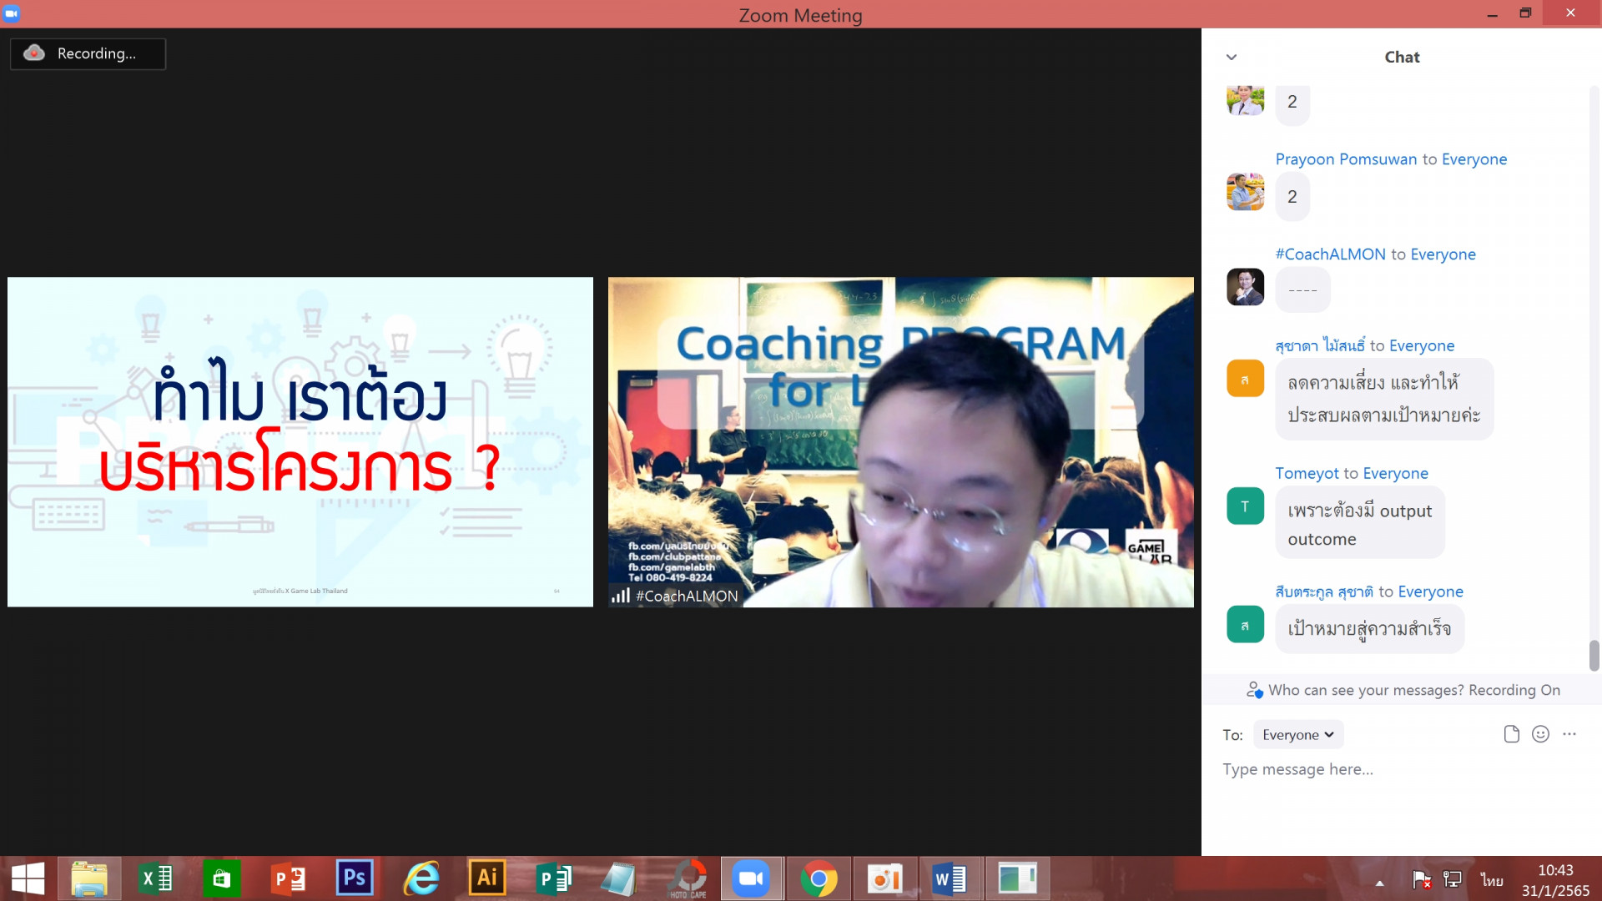The image size is (1602, 901).
Task: Click Tomeyot's avatar in chat
Action: point(1245,506)
